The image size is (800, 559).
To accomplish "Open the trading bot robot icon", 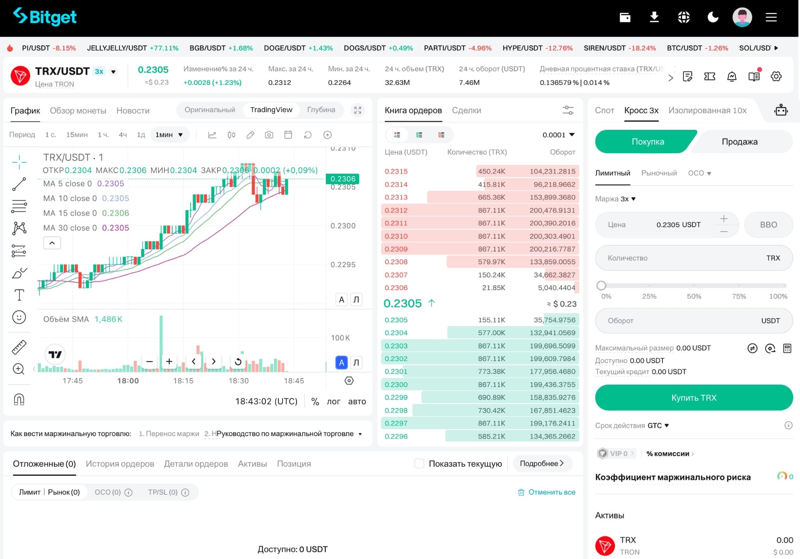I will click(781, 110).
